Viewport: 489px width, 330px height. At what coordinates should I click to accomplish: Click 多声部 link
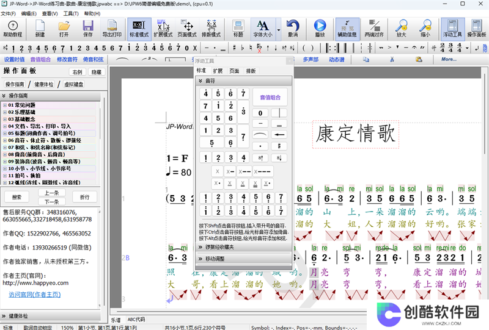pos(311,59)
